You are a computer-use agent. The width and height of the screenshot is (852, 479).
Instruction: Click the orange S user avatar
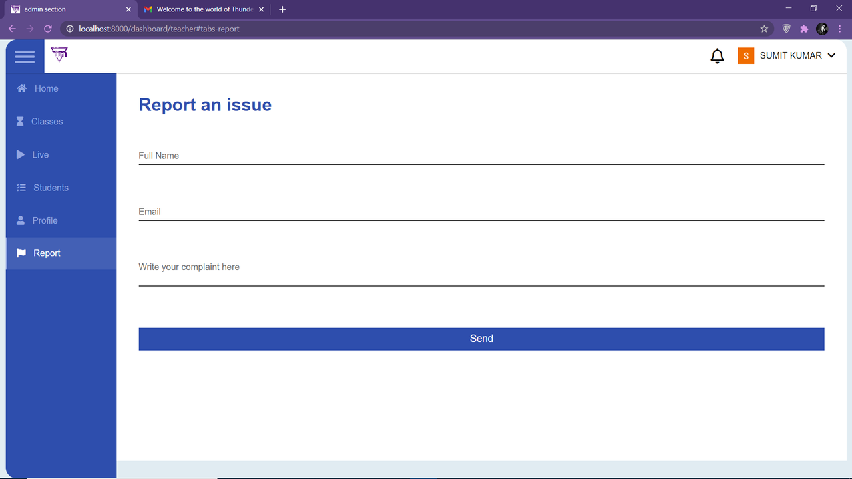point(745,56)
